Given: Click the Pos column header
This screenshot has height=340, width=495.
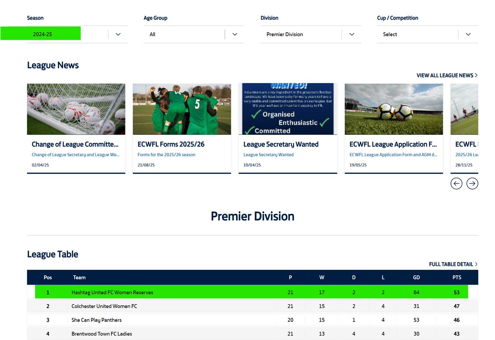Looking at the screenshot, I should tap(48, 277).
